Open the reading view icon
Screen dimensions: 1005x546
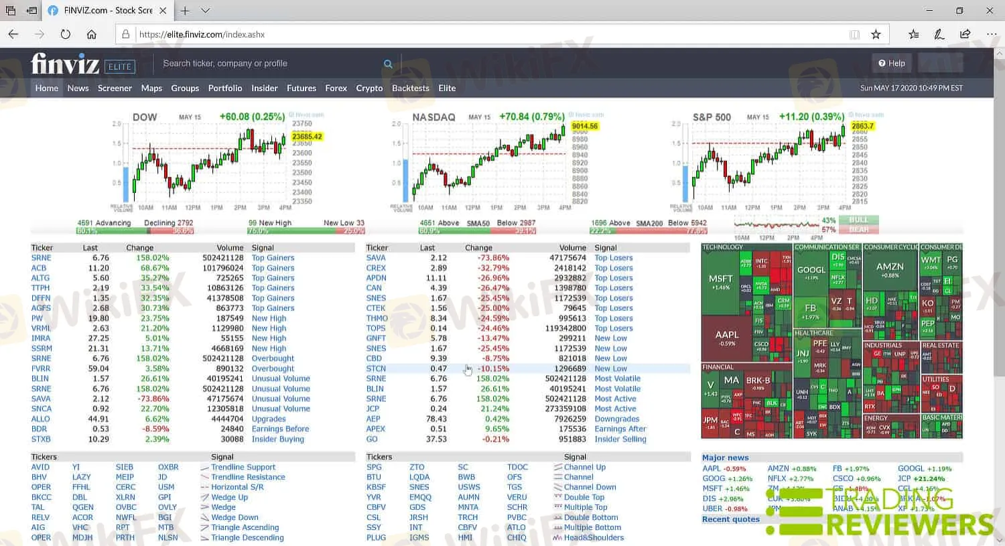pos(854,34)
